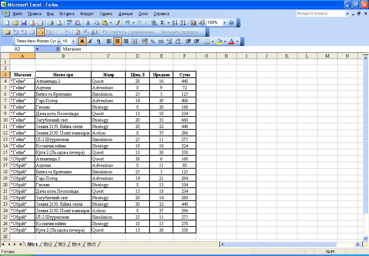Open font color dropdown arrow
The image size is (369, 256).
(x=237, y=41)
